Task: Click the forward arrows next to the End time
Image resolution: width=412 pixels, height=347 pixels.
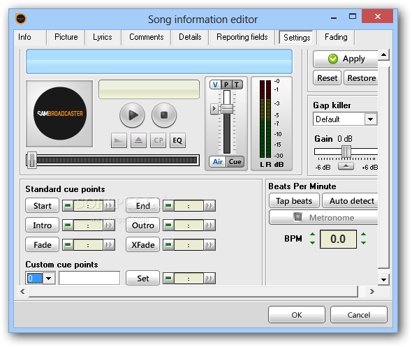Action: click(x=209, y=206)
